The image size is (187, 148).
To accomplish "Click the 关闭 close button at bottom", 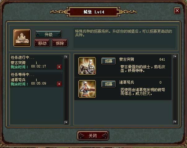I will (x=93, y=136).
